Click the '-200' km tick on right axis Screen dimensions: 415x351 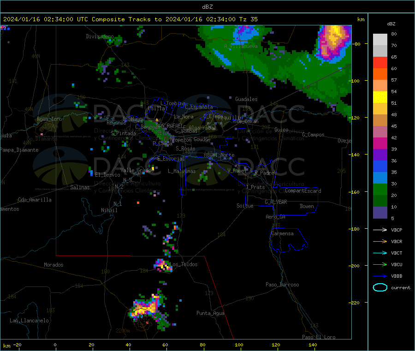click(355, 266)
